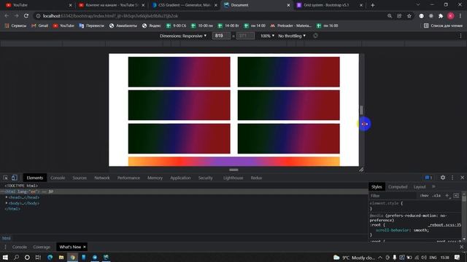Expand the body element node
Image resolution: width=467 pixels, height=262 pixels.
coord(7,203)
